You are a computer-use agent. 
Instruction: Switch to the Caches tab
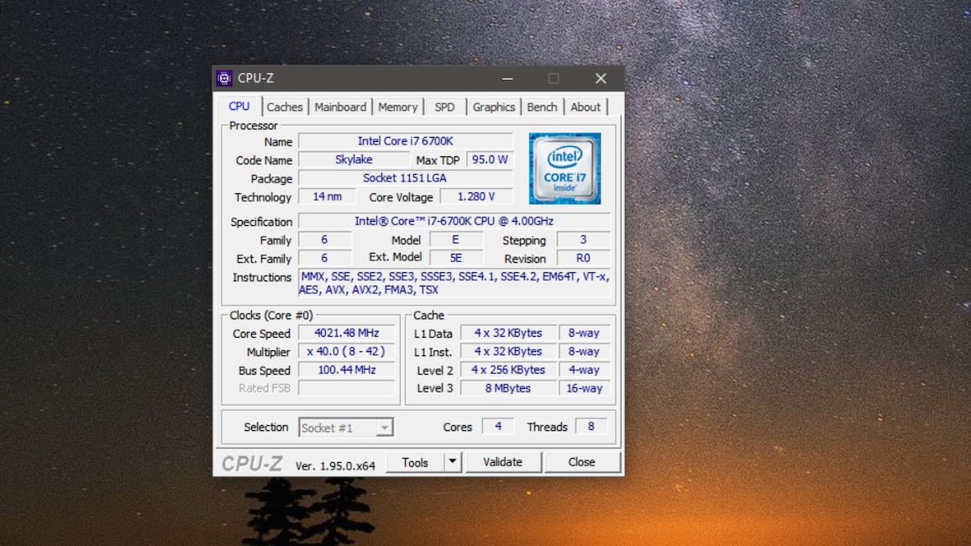[x=284, y=107]
